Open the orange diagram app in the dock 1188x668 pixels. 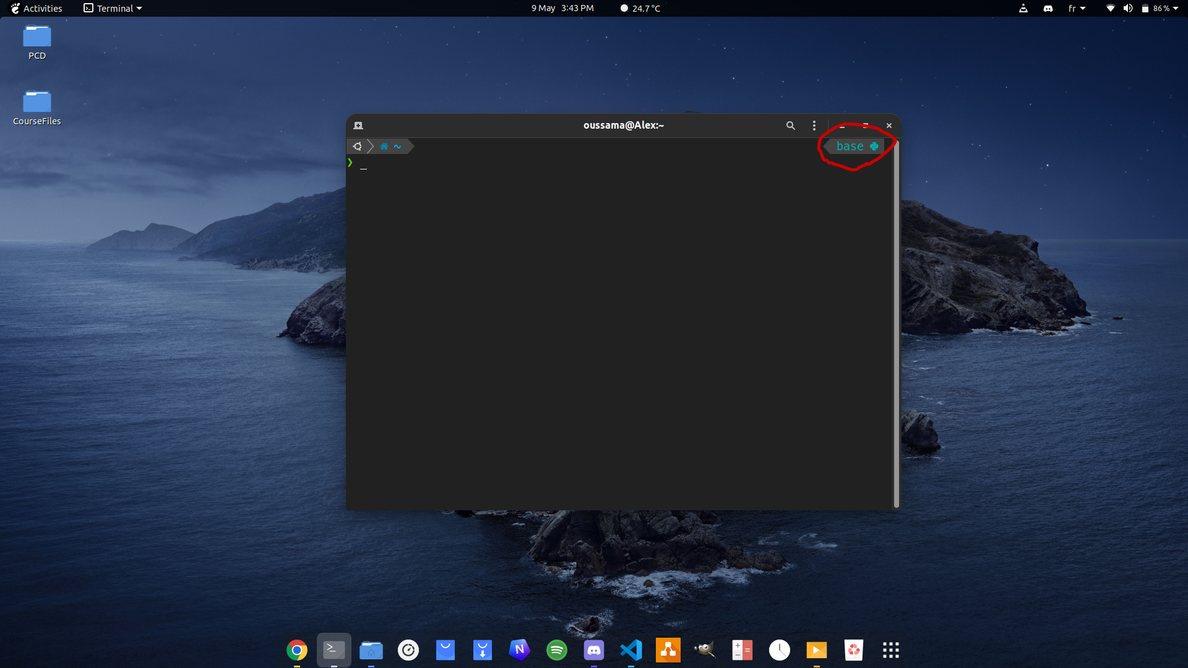point(668,650)
